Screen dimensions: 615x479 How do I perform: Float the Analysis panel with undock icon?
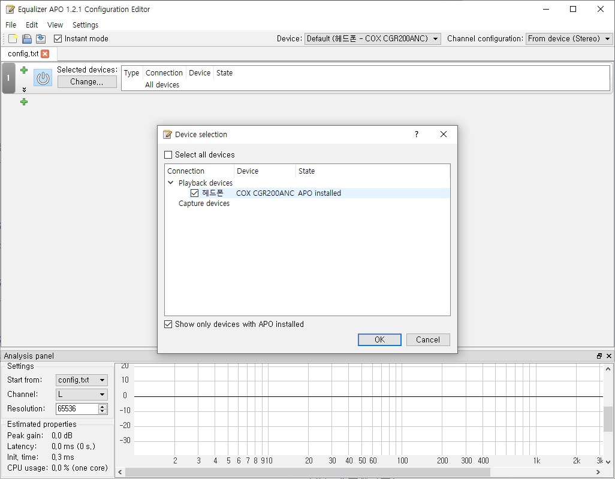[599, 356]
